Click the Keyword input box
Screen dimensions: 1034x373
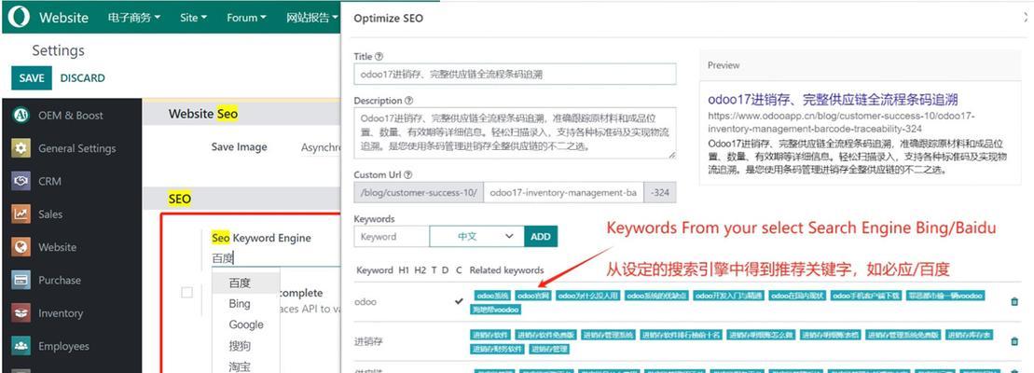click(392, 237)
